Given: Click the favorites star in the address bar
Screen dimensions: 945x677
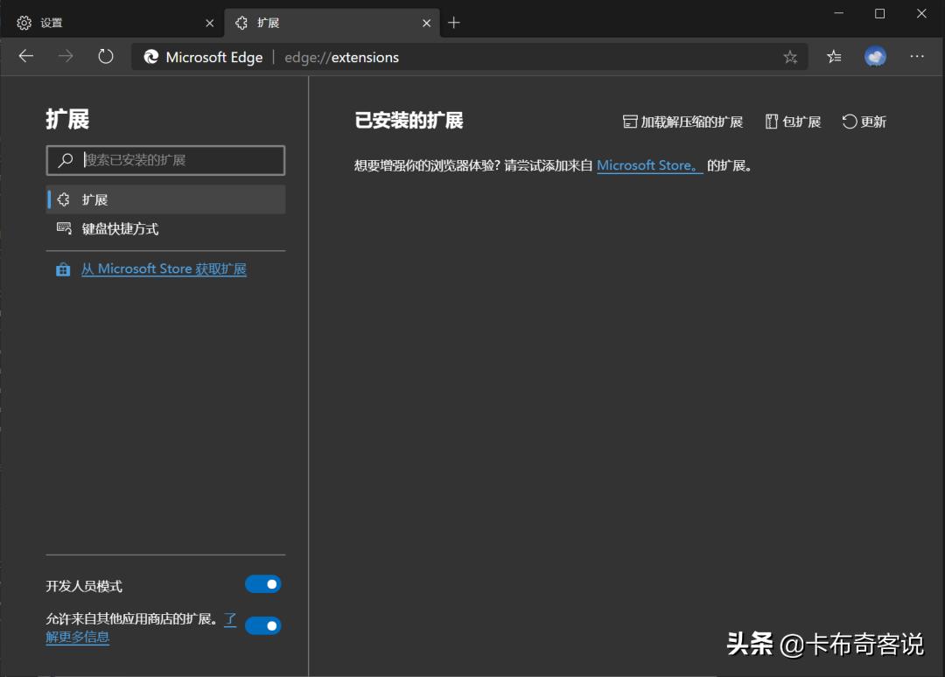Looking at the screenshot, I should (790, 56).
